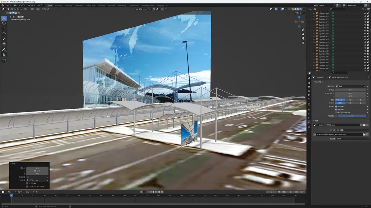Open the Output properties tab
This screenshot has height=208, width=371.
point(309,87)
